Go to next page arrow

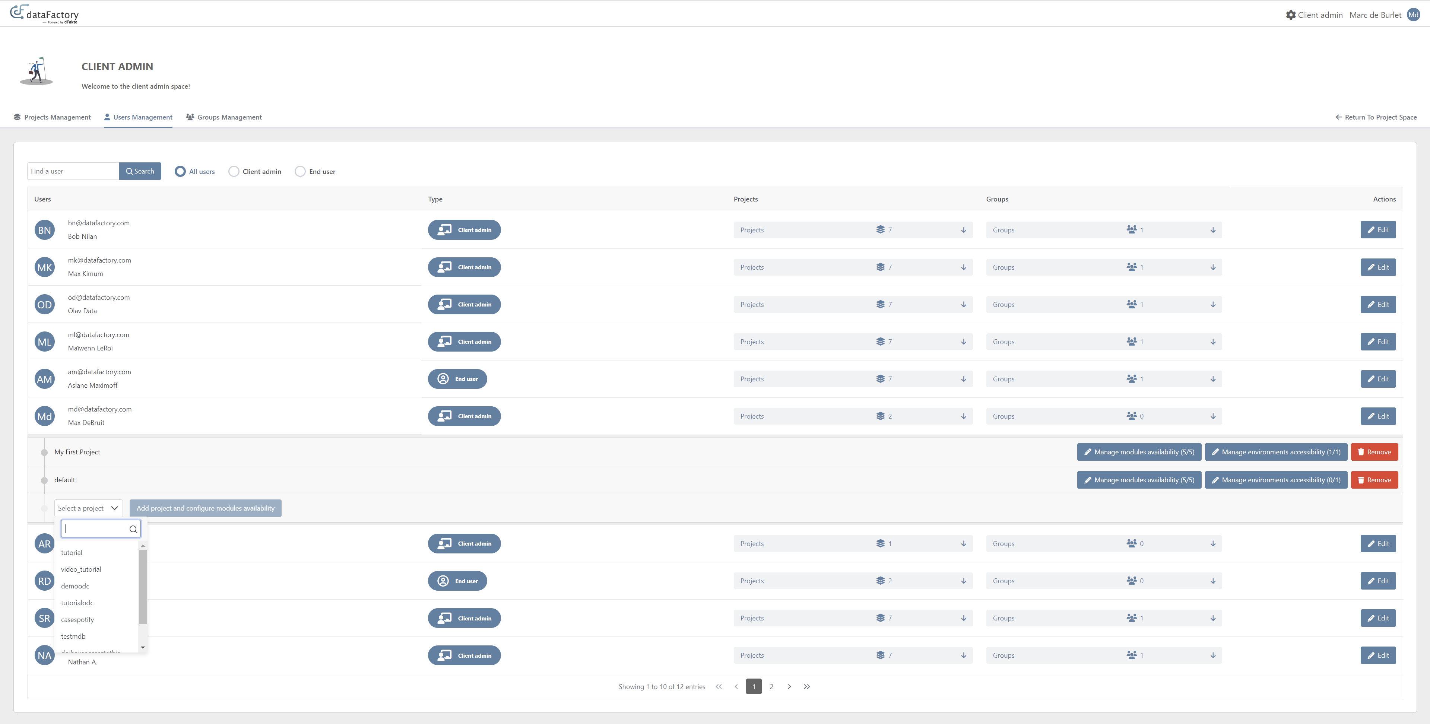coord(789,687)
